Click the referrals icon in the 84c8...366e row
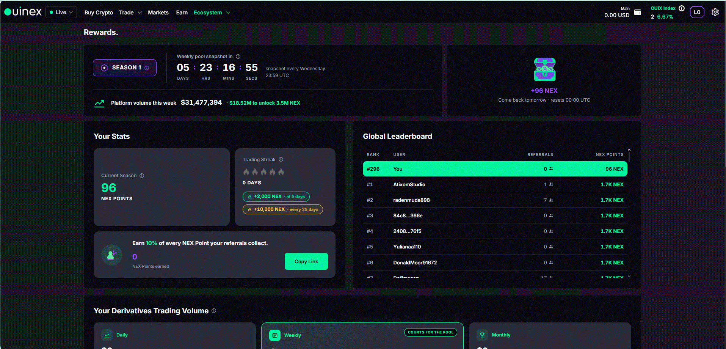Image resolution: width=726 pixels, height=349 pixels. 551,215
